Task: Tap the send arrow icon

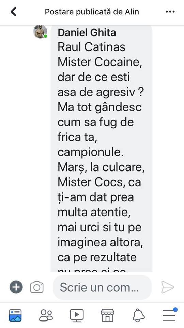Action: click(168, 287)
